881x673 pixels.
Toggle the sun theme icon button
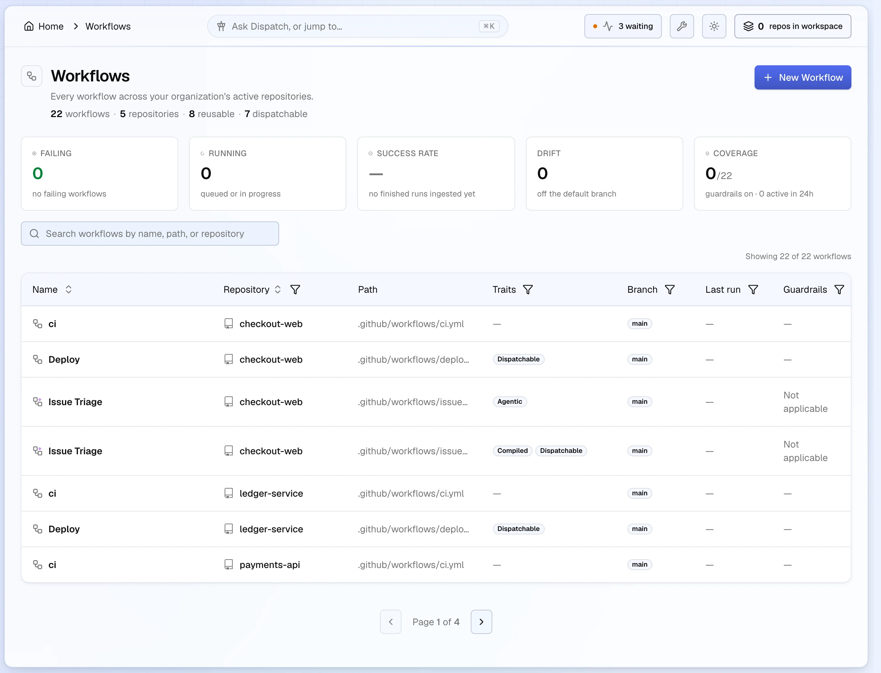pyautogui.click(x=714, y=27)
